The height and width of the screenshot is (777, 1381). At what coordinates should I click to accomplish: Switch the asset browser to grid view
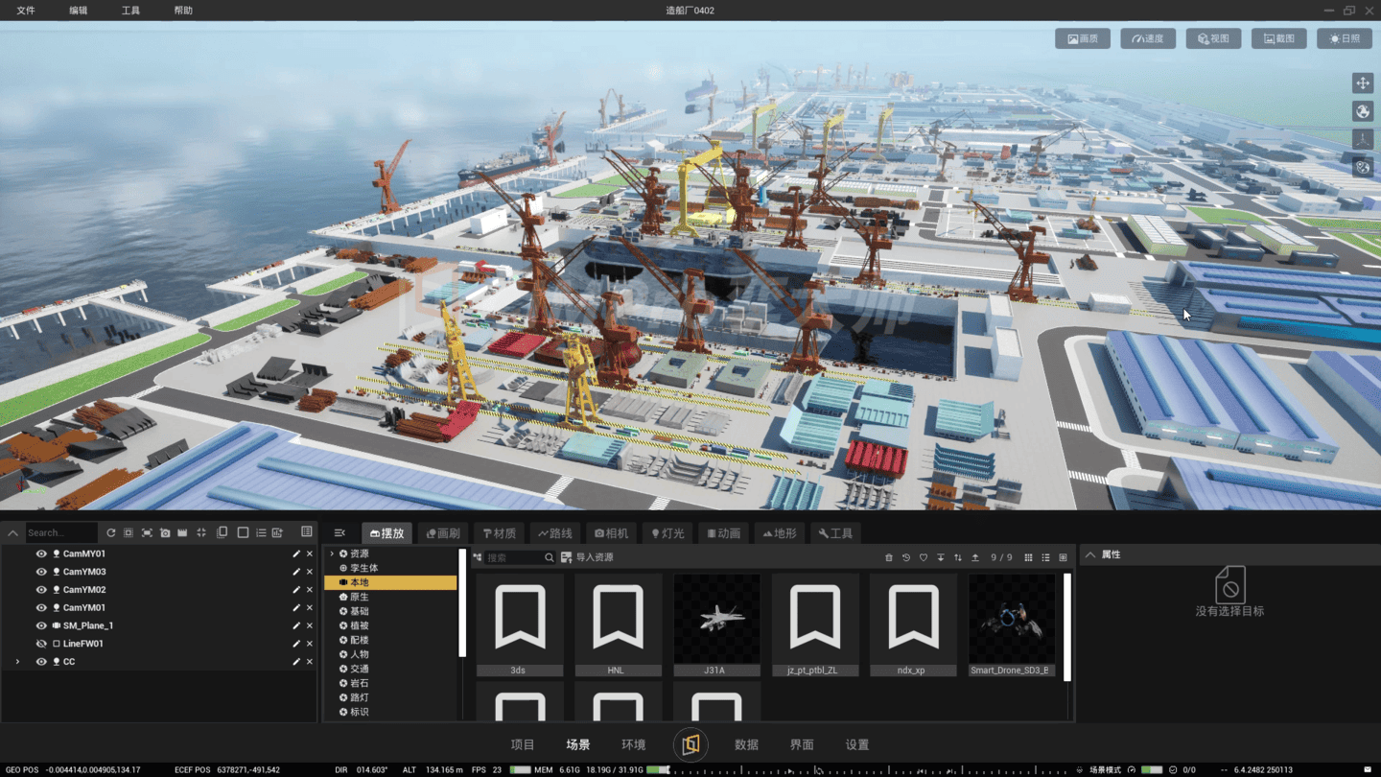click(x=1028, y=557)
